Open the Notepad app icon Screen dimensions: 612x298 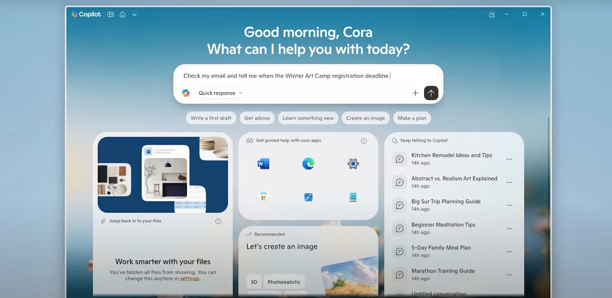pyautogui.click(x=353, y=197)
